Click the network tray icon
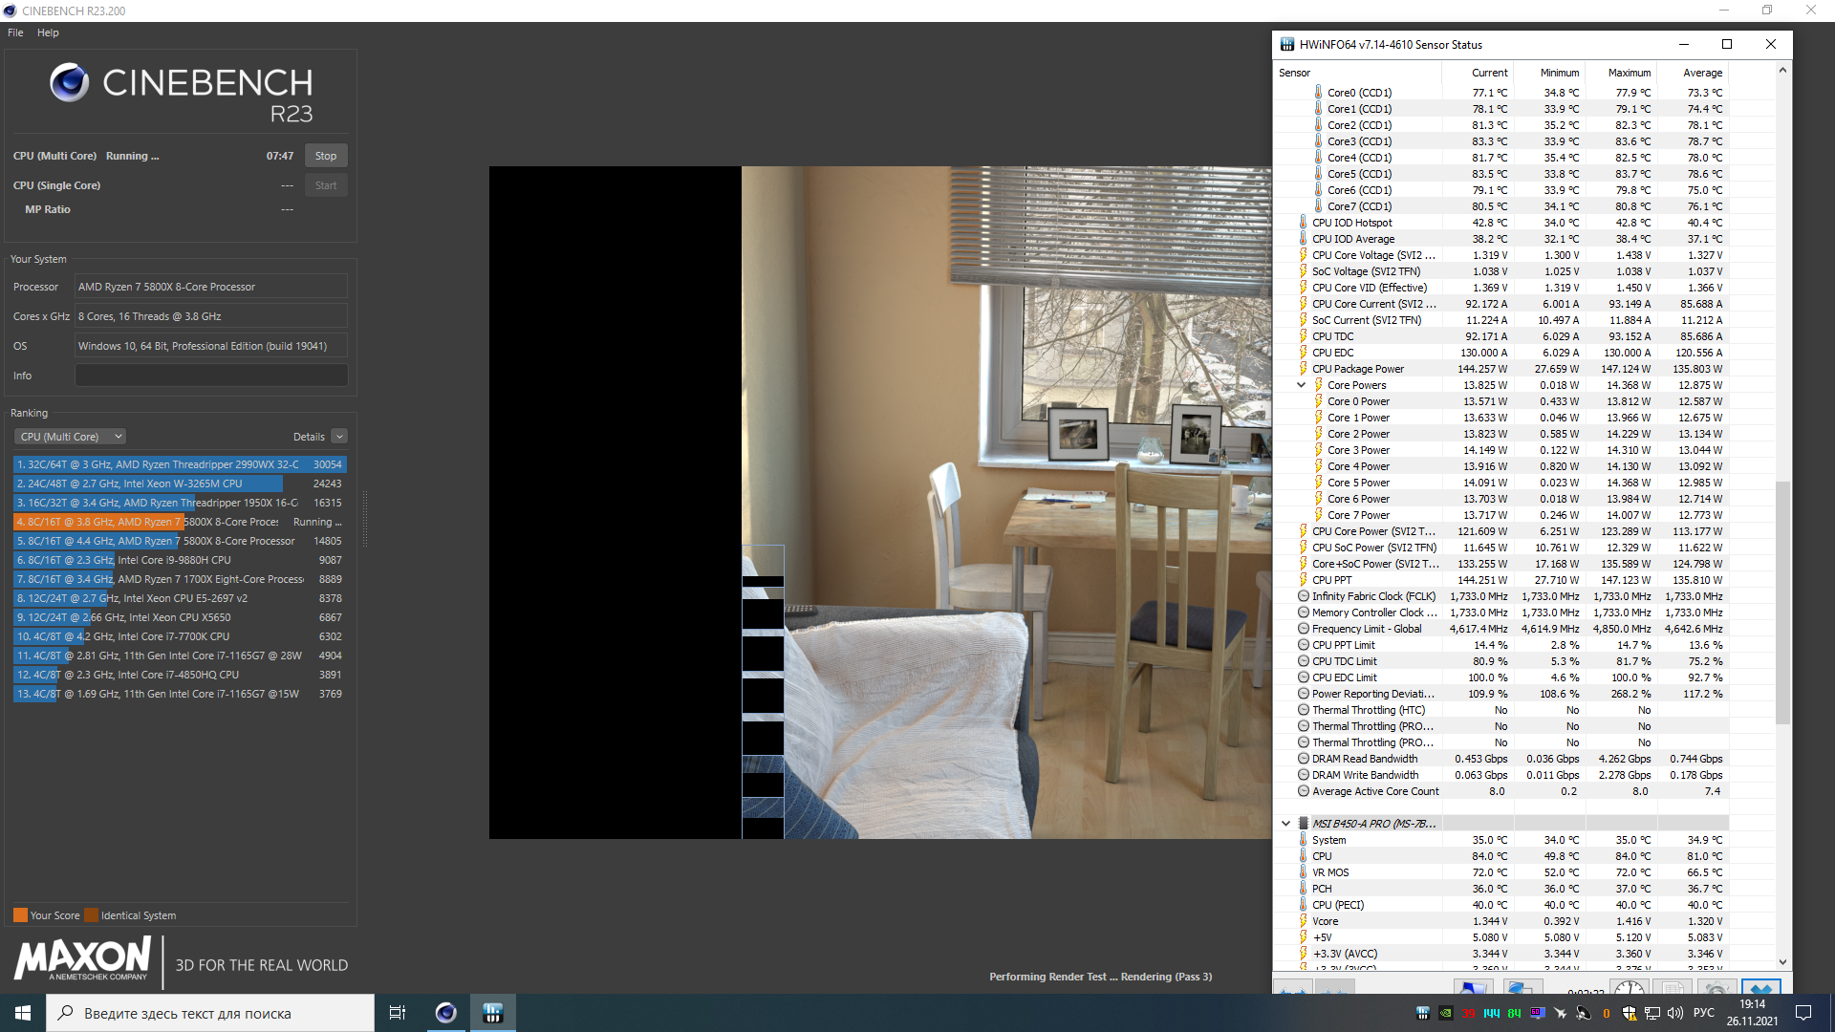The width and height of the screenshot is (1835, 1032). (1652, 1013)
